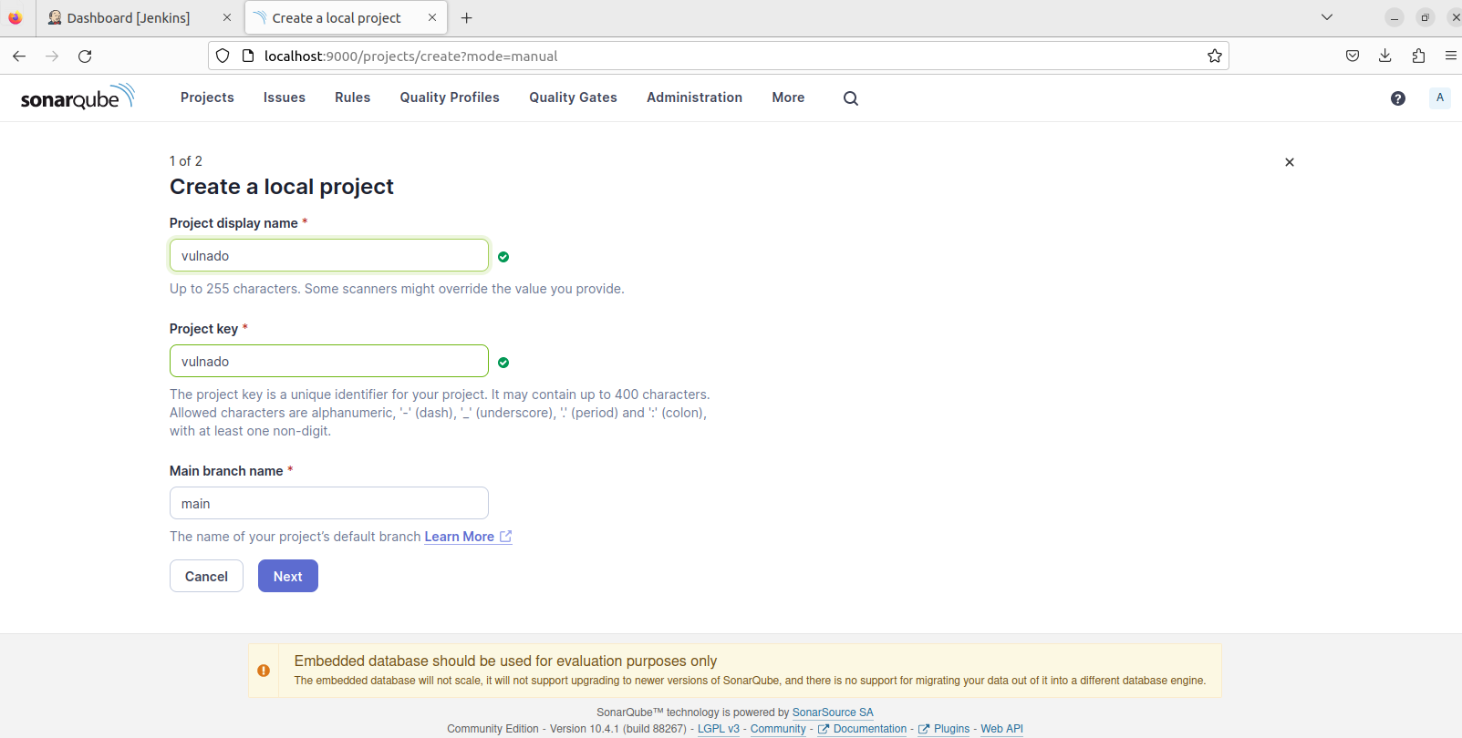Close the create project wizard with X
The height and width of the screenshot is (738, 1462).
click(1290, 162)
